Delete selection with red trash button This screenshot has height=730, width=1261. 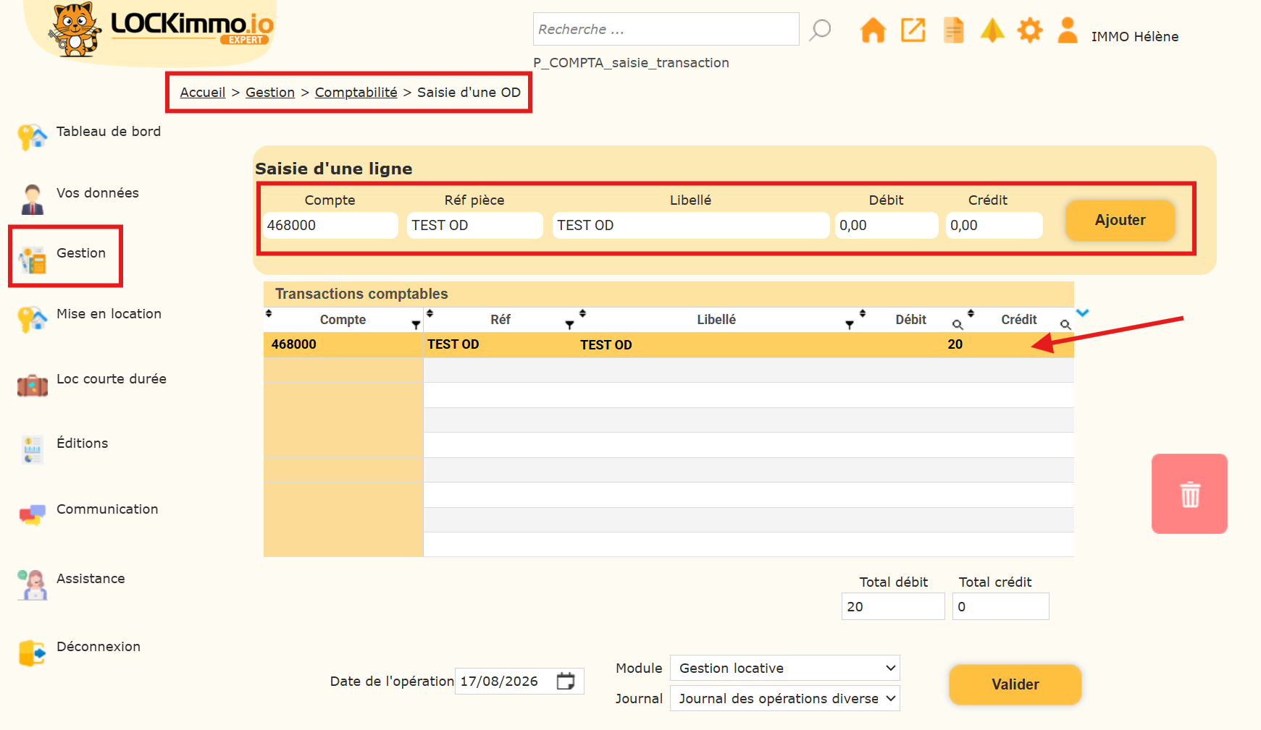[1189, 493]
